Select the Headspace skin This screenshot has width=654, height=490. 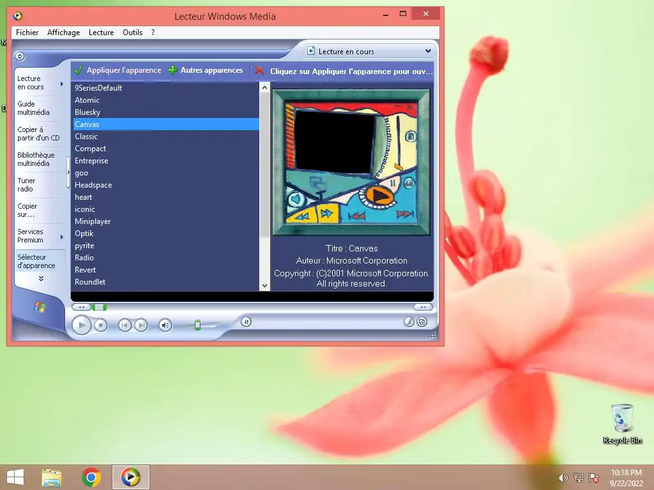166,185
